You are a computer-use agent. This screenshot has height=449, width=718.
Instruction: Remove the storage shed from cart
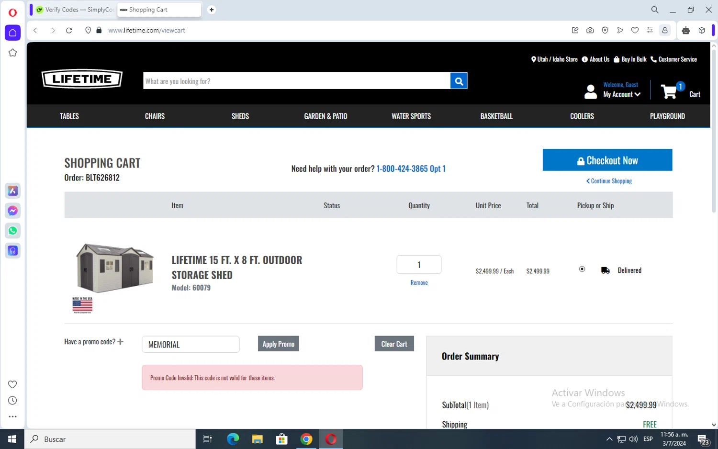coord(419,283)
